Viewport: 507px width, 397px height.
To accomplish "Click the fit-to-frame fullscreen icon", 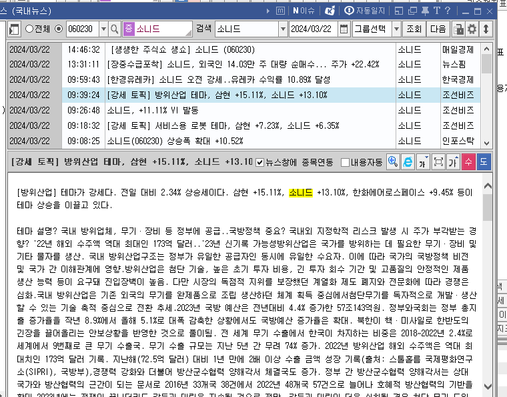I will point(438,162).
